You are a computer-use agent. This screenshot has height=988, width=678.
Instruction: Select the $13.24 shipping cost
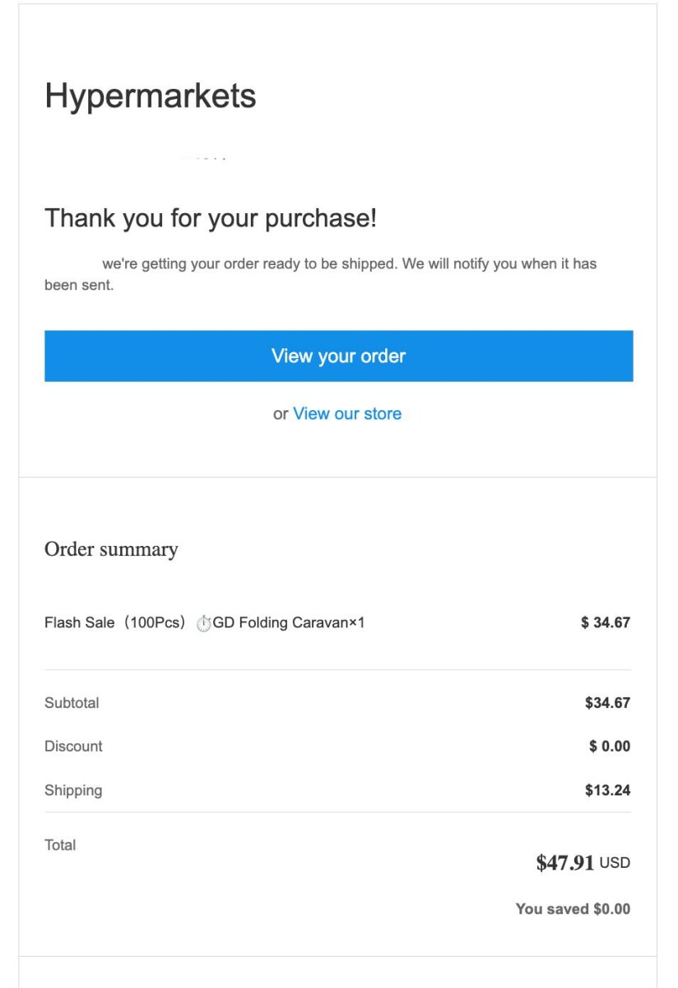[607, 790]
